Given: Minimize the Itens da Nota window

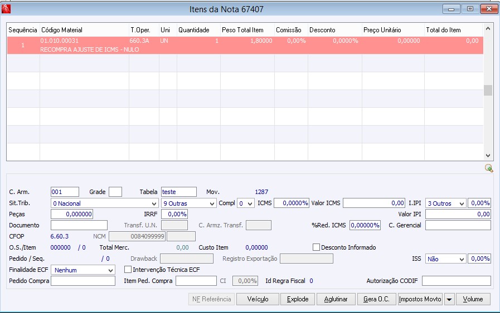Looking at the screenshot, I should pos(451,9).
